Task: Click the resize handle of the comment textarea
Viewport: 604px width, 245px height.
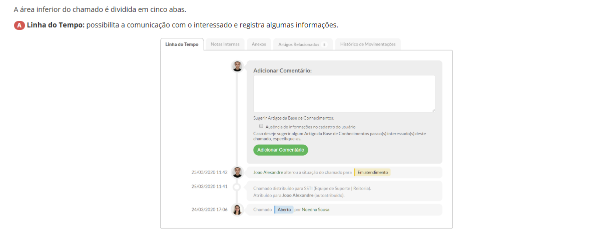Action: (x=433, y=109)
